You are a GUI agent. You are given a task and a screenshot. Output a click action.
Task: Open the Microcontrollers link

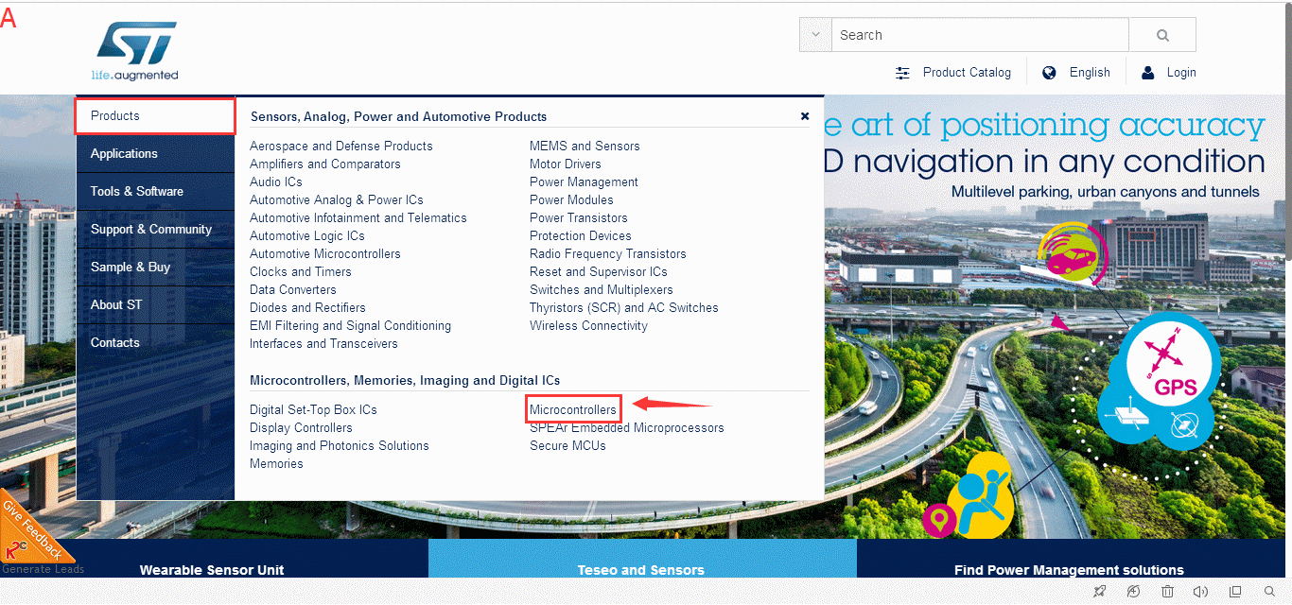coord(573,410)
